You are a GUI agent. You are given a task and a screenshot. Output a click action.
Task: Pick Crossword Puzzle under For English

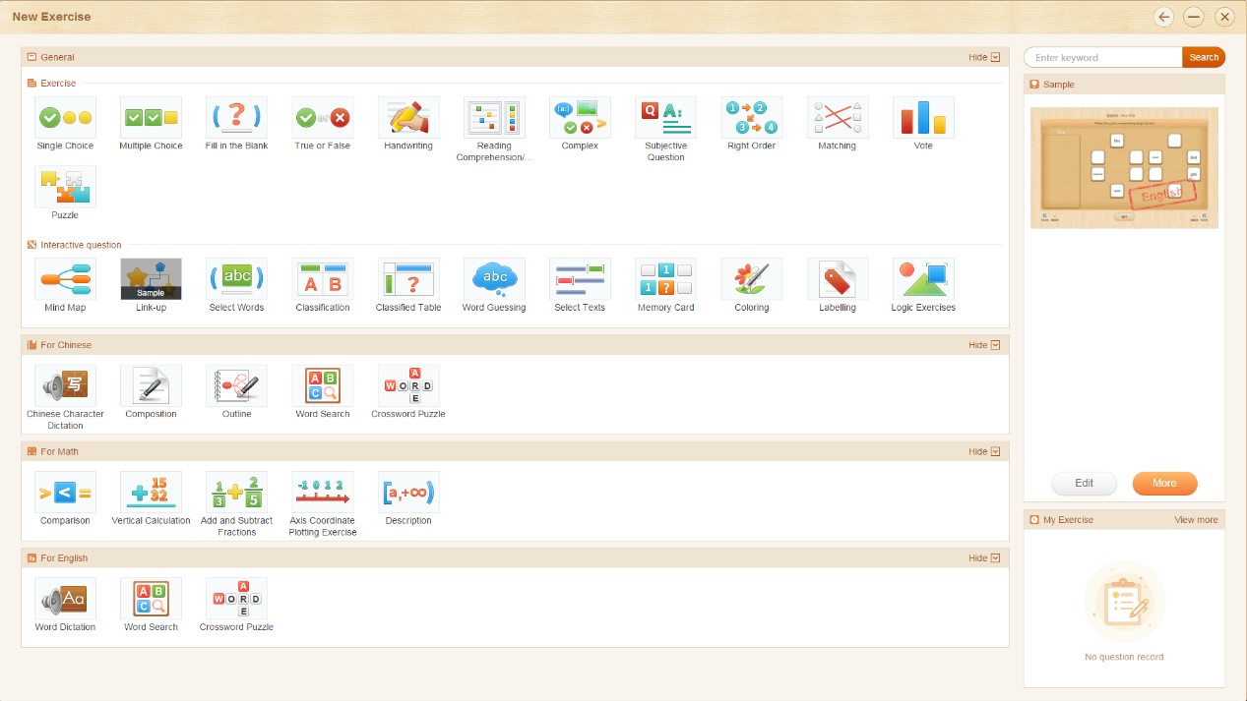237,598
